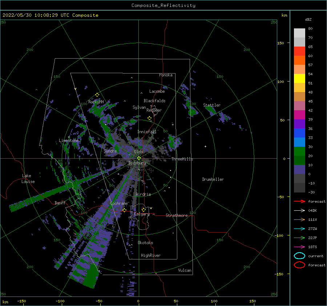Image resolution: width=327 pixels, height=306 pixels.
Task: Pick the bright green 20-30 dBZ swatch
Action: 299,151
